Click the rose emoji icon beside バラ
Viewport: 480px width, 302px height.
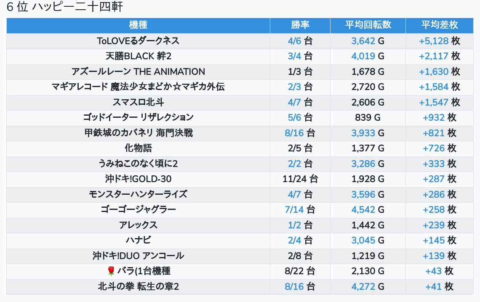[111, 271]
